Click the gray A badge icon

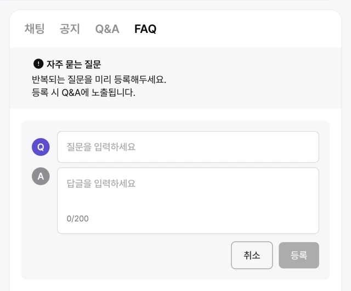[x=41, y=176]
